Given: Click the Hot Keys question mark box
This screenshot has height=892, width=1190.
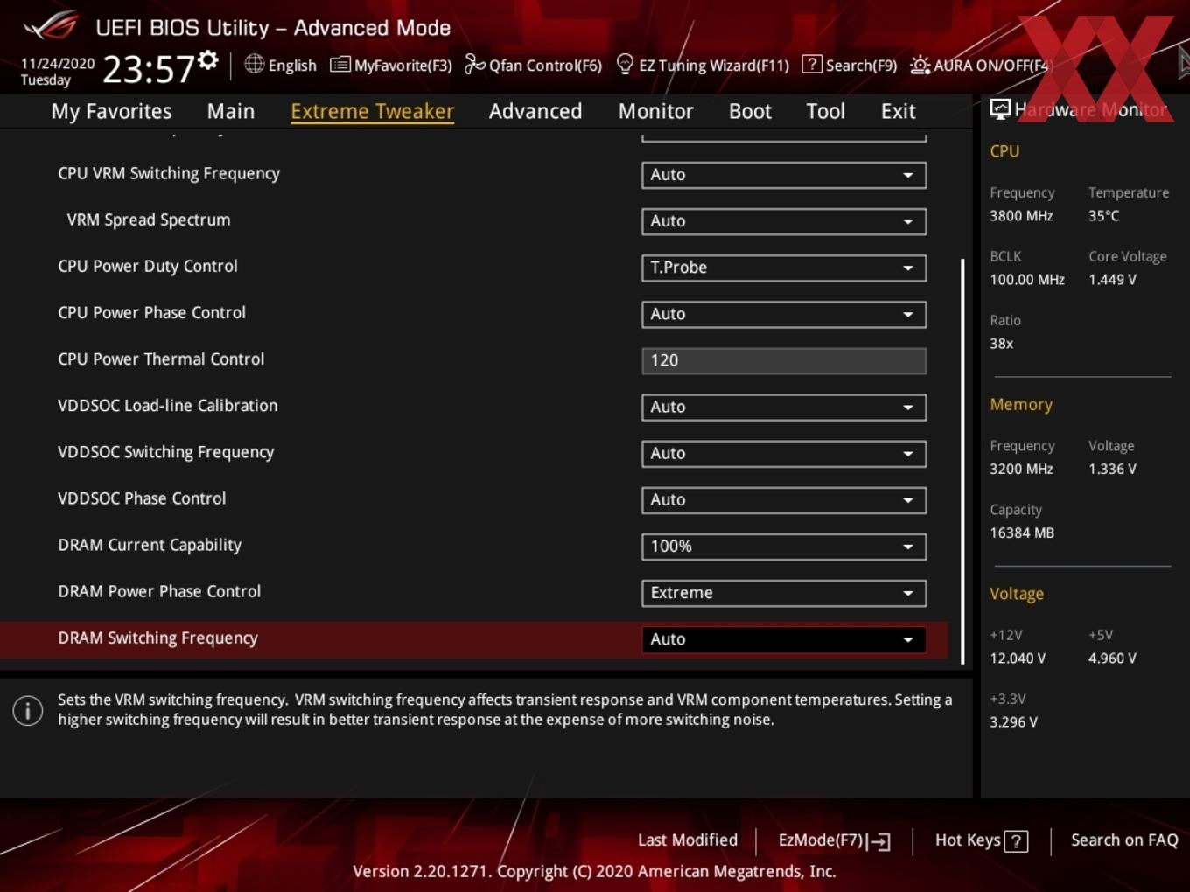Looking at the screenshot, I should [x=1016, y=841].
